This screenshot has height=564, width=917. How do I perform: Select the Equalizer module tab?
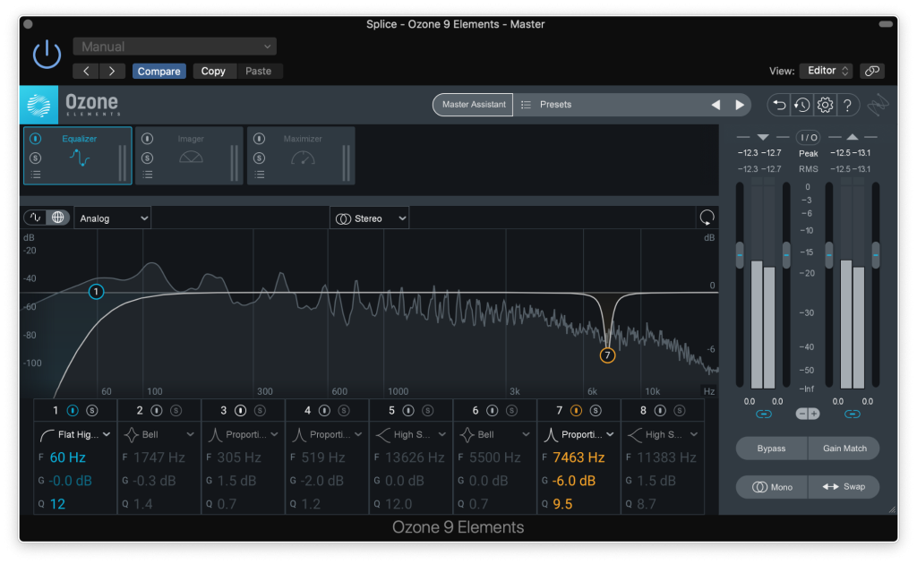click(78, 156)
